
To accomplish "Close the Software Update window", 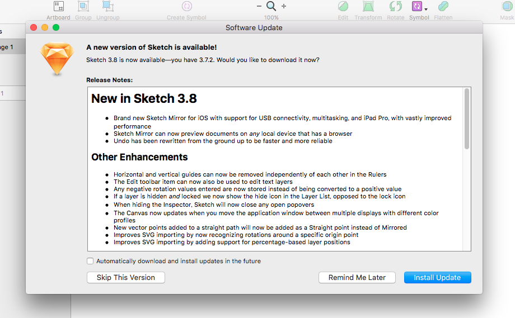I will pyautogui.click(x=34, y=27).
